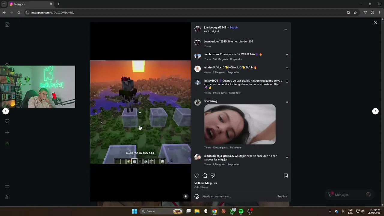Image resolution: width=384 pixels, height=216 pixels.
Task: Click the comment bubble icon under post
Action: pos(205,176)
